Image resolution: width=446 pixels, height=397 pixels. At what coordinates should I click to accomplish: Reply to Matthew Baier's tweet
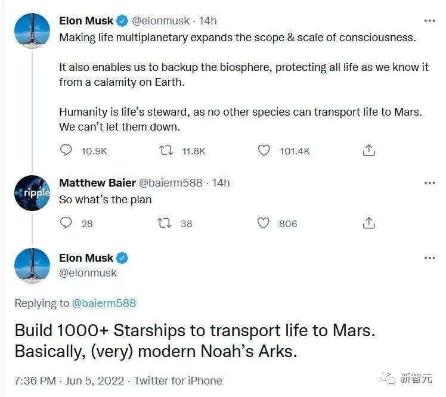point(66,223)
